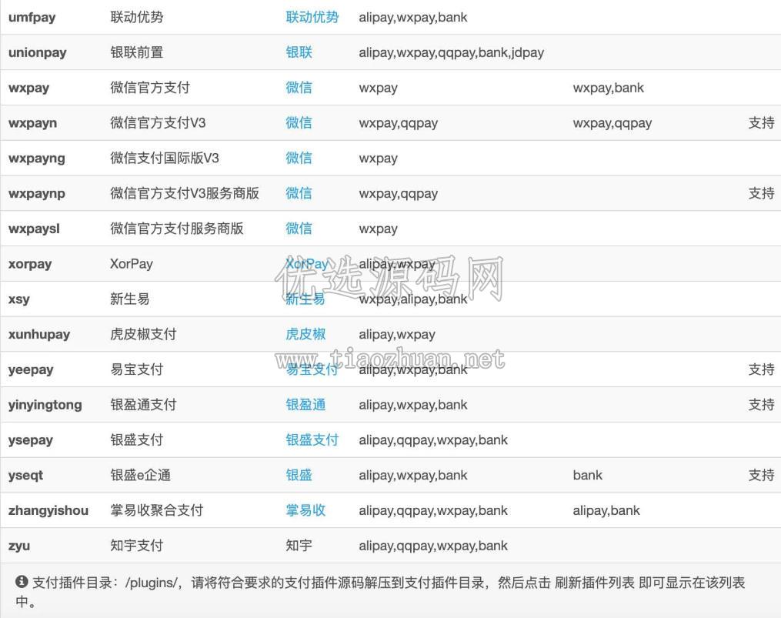Open the 掌易收 provider link
The height and width of the screenshot is (618, 781).
[305, 510]
